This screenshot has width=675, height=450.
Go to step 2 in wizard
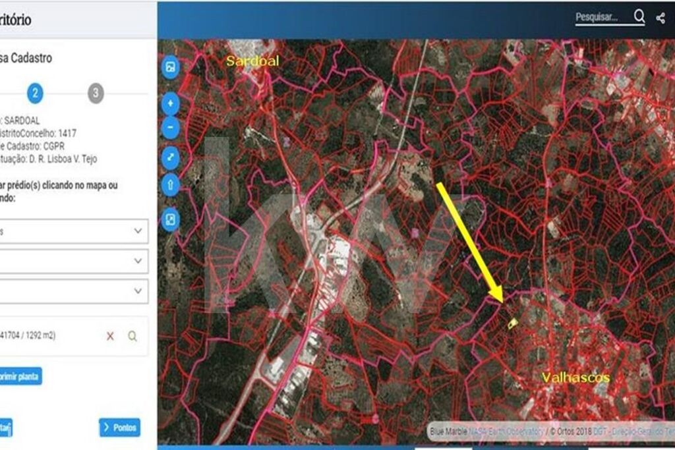(35, 93)
